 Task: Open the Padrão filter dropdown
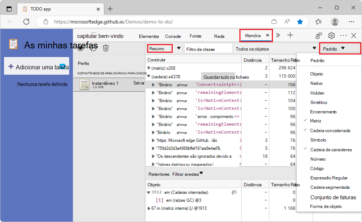coord(340,49)
